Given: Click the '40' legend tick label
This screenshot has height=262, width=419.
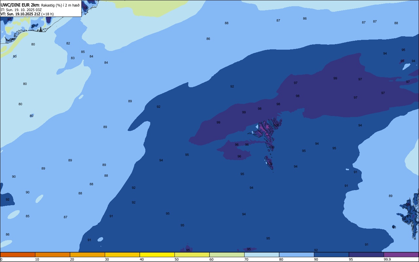Looking at the screenshot, I should point(142,259).
